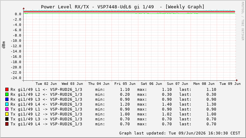Click the RRDTOOL / TOBI OETIKER side label

(243, 21)
